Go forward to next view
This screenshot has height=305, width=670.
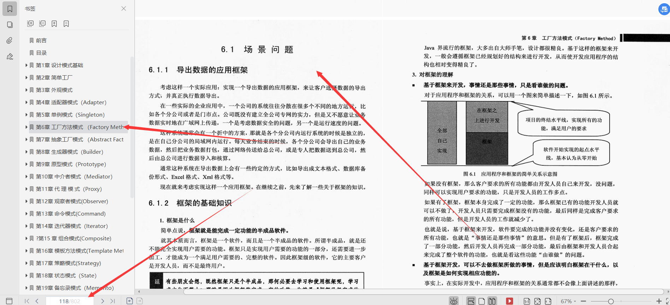tap(140, 301)
